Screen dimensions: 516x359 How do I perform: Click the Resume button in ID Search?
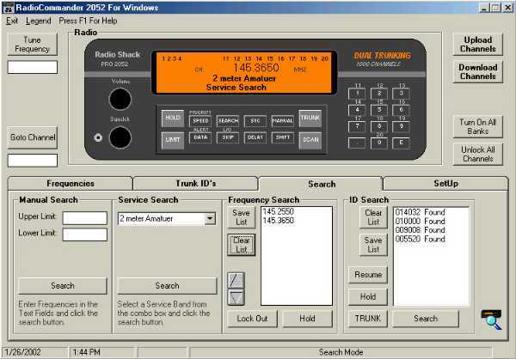(x=368, y=275)
